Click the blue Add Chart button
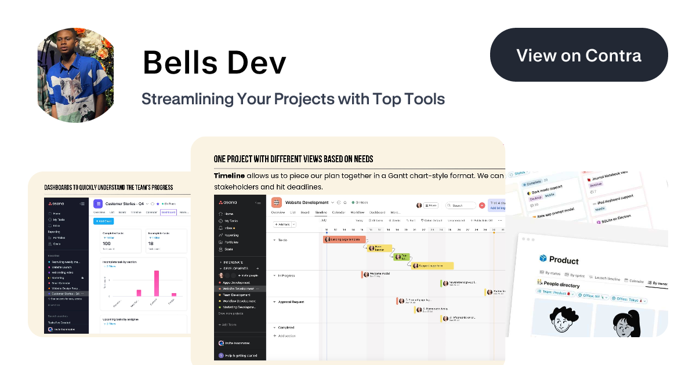 [x=103, y=221]
